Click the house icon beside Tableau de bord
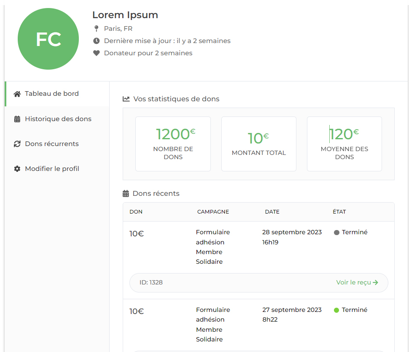Screen dimensions: 409x352 [x=17, y=94]
